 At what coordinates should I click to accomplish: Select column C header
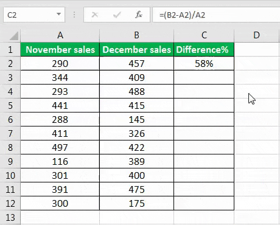[204, 35]
